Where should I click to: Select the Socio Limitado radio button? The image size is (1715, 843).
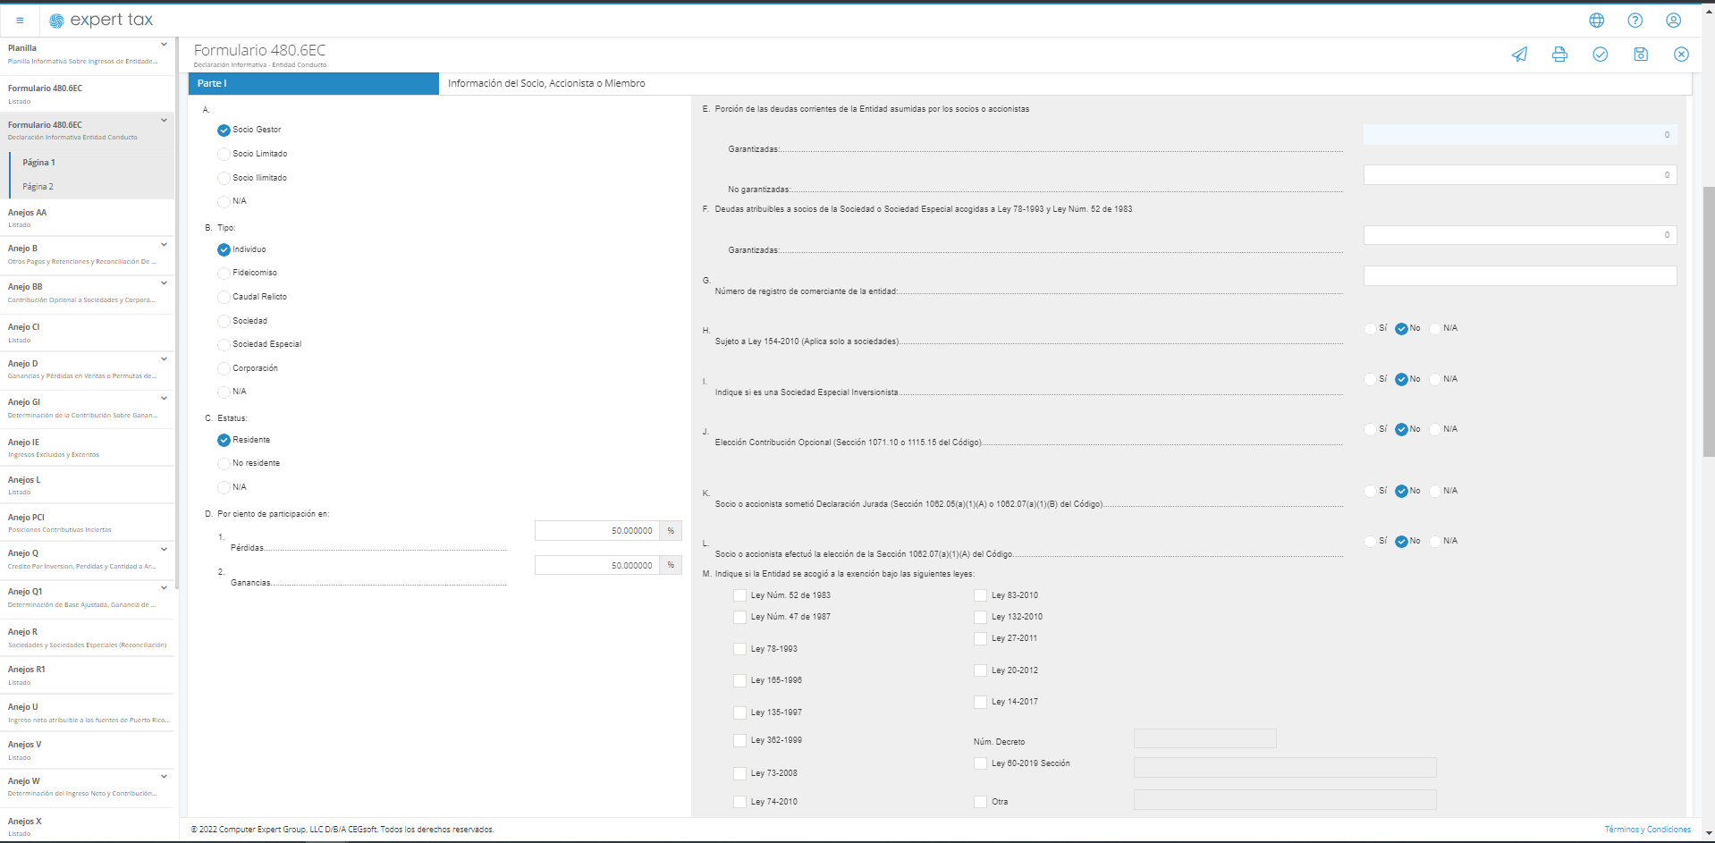224,154
